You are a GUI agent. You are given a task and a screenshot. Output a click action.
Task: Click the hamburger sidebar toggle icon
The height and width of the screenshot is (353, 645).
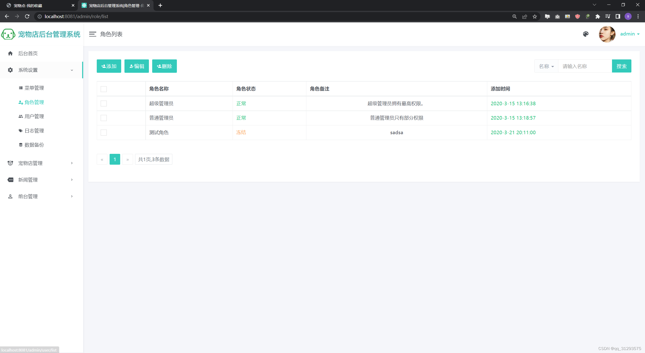[92, 34]
